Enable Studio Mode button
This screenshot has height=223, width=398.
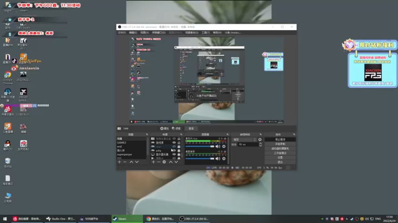[280, 153]
